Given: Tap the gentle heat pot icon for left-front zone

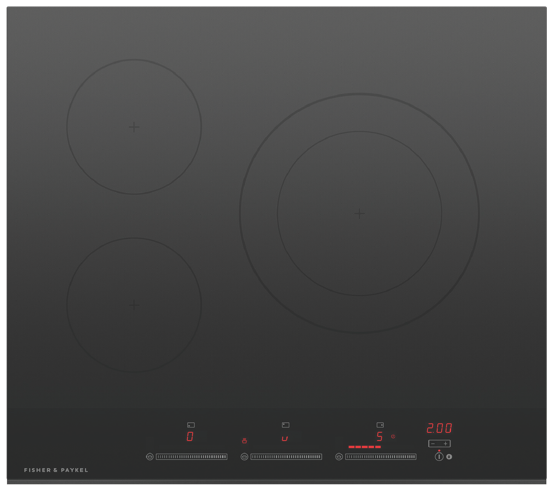Looking at the screenshot, I should (x=150, y=457).
